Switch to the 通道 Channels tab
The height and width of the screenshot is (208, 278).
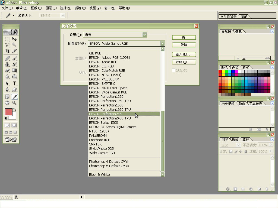point(235,139)
